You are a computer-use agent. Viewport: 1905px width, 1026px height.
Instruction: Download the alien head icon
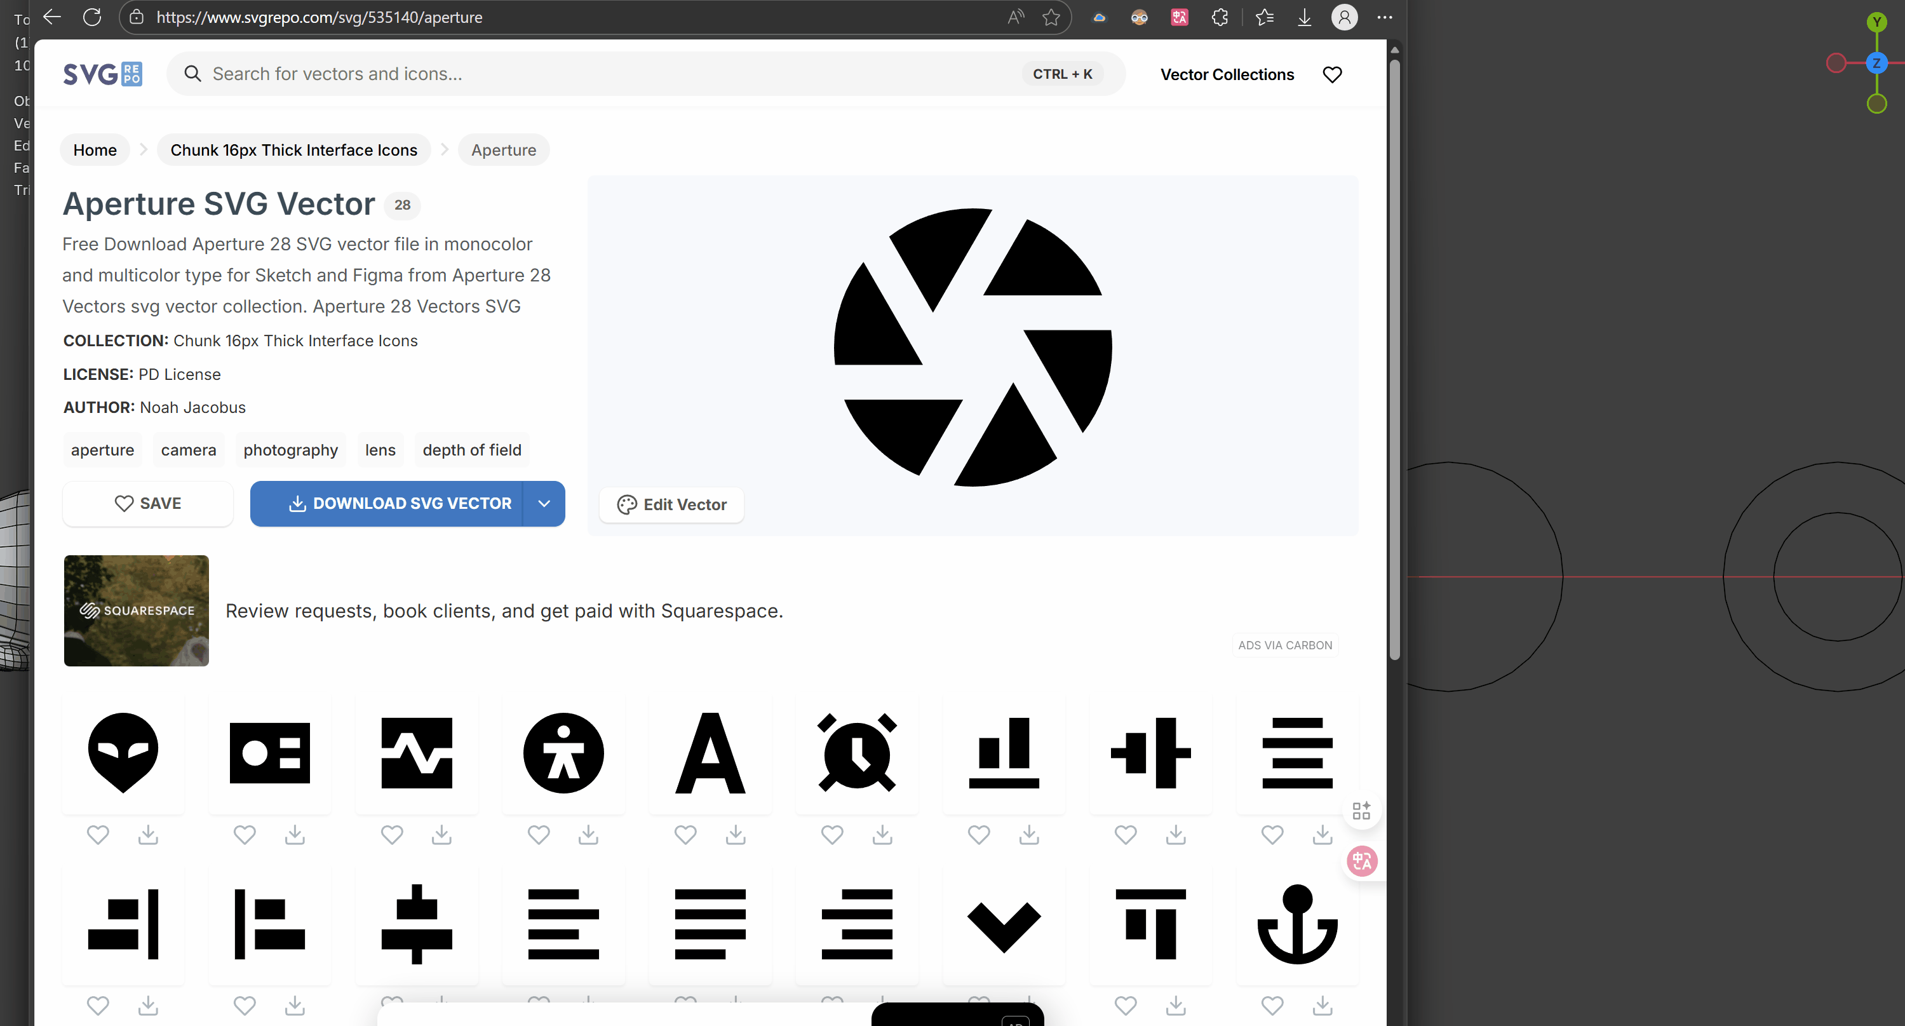tap(148, 834)
